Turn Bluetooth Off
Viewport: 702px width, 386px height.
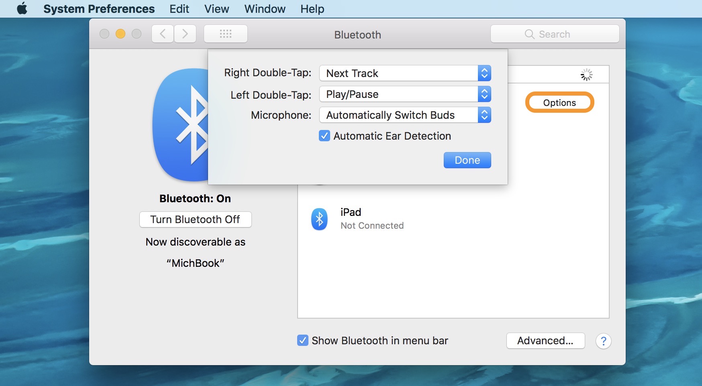pos(195,219)
